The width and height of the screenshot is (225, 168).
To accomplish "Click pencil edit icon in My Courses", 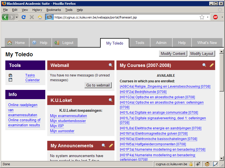I will coord(212,65).
